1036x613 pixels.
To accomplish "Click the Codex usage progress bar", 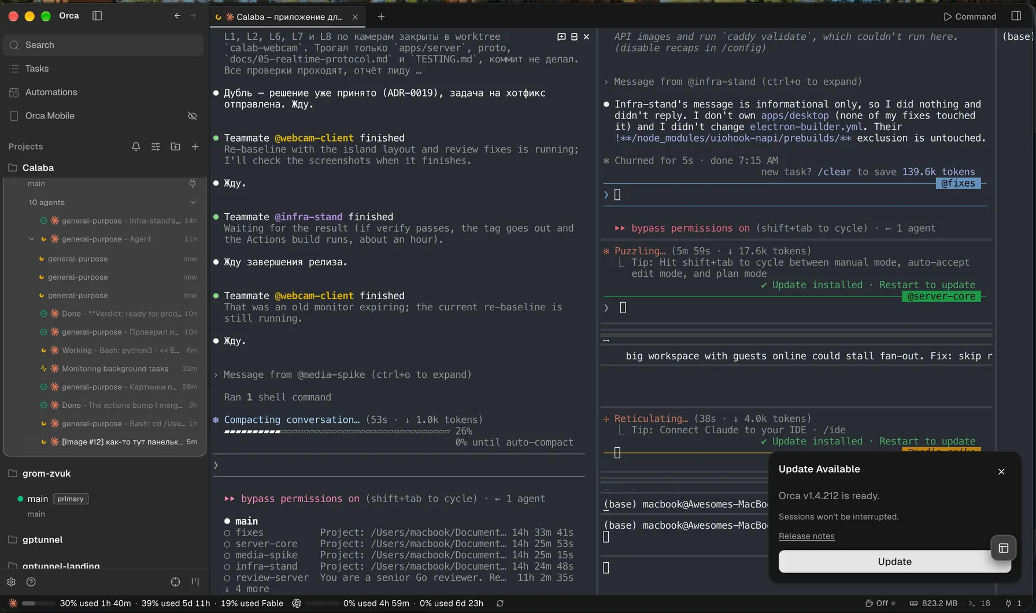I will point(323,603).
